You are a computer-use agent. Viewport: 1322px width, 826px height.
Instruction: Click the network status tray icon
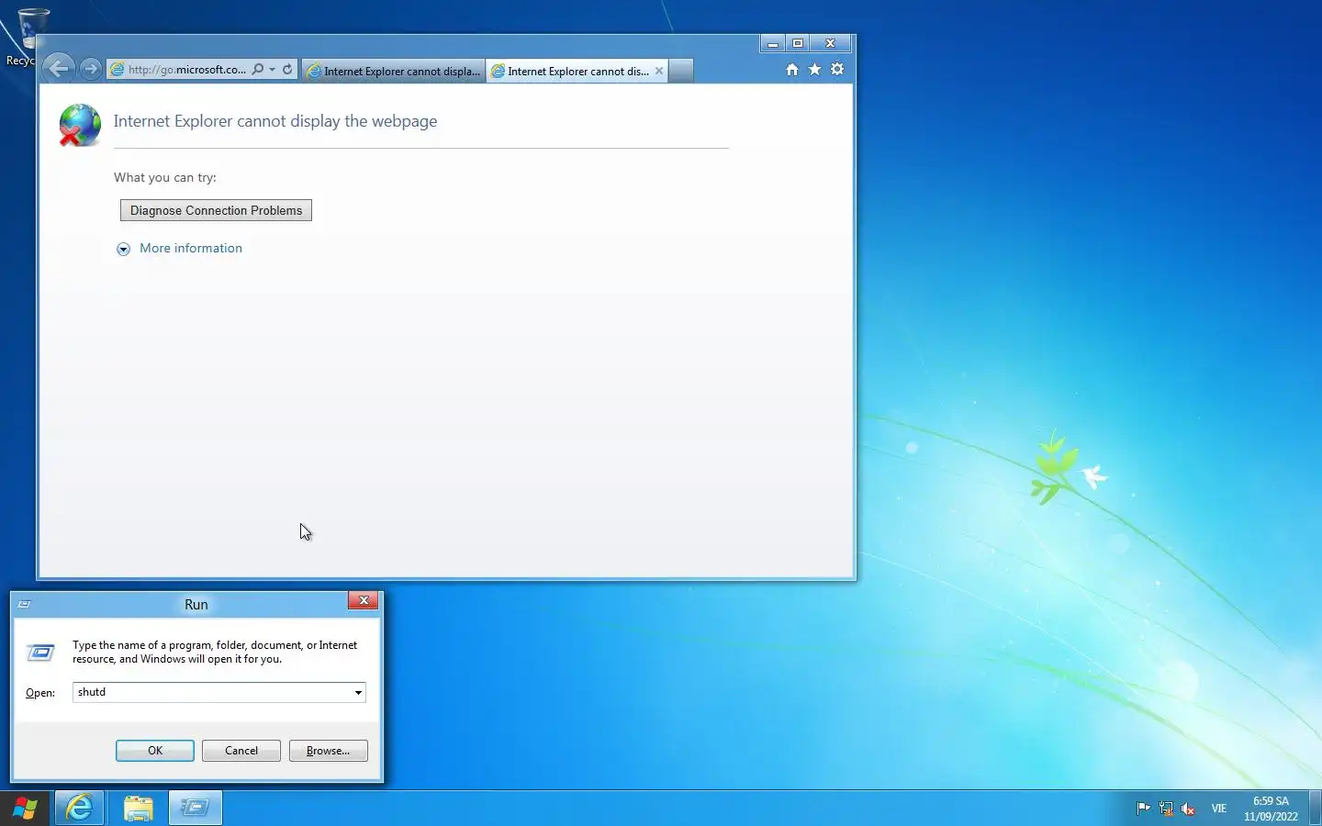pos(1166,809)
